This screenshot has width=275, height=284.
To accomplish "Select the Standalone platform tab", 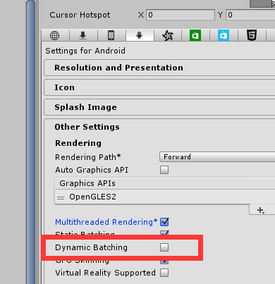I will click(83, 35).
